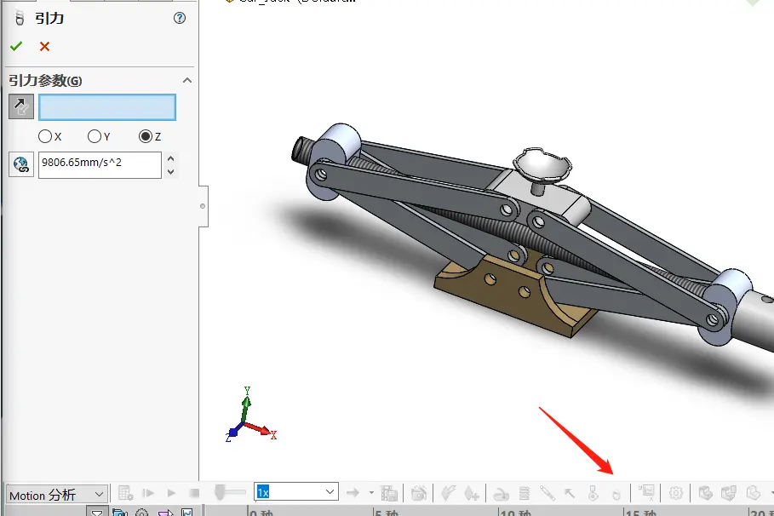
Task: Add a Motor from the motion toolbar
Action: (501, 493)
